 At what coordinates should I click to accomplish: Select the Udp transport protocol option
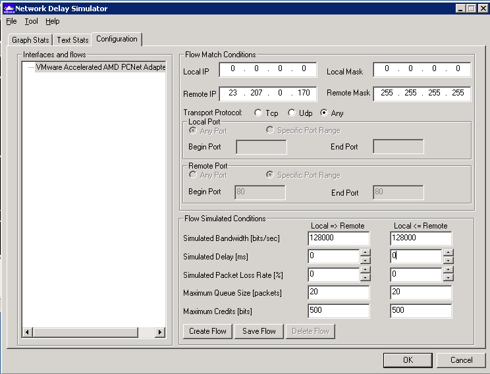(x=291, y=113)
